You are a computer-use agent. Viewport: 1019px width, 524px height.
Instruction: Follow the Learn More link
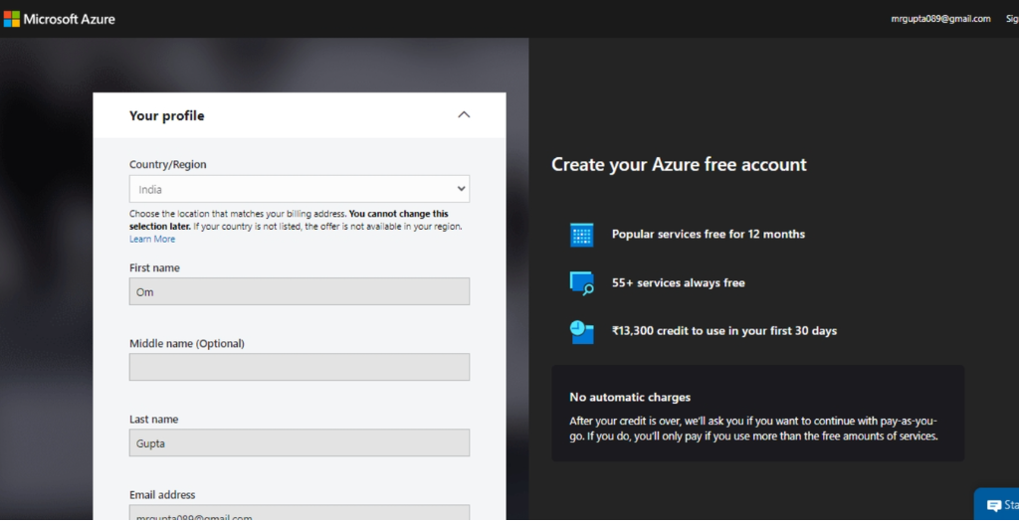pyautogui.click(x=151, y=240)
